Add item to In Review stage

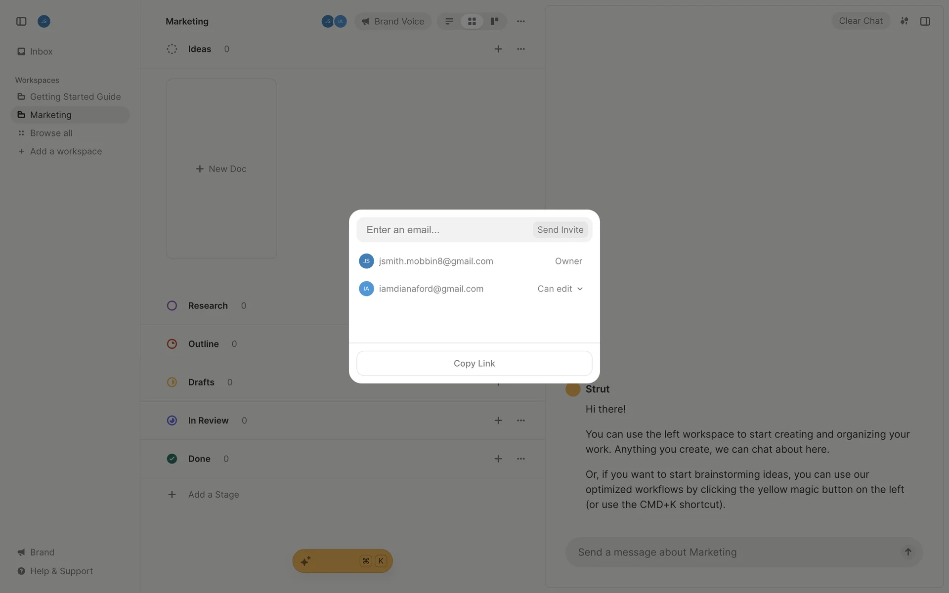click(x=498, y=421)
